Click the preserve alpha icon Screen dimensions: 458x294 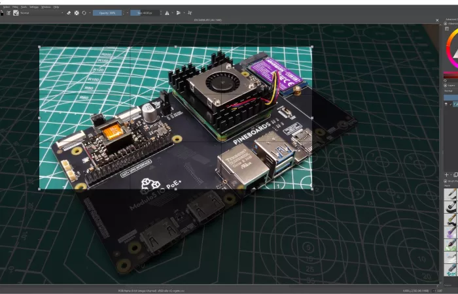pos(77,12)
